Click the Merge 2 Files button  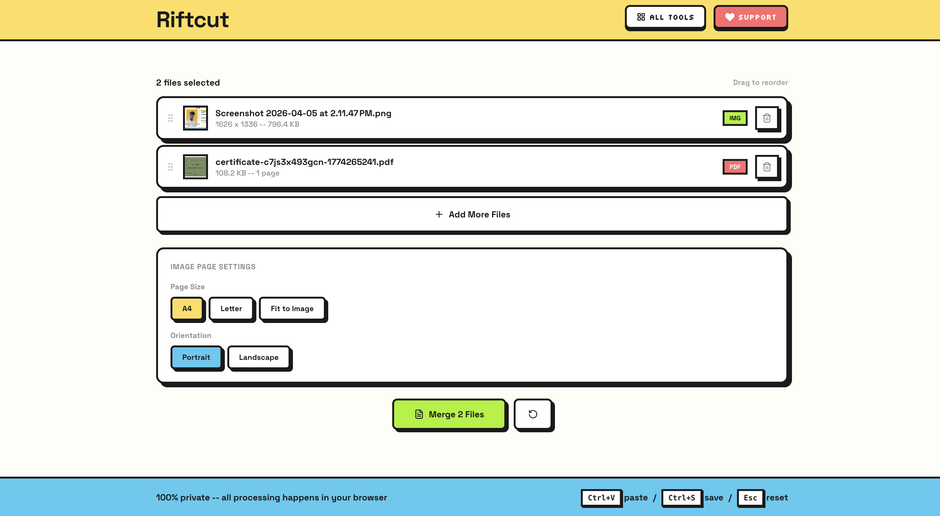point(449,414)
